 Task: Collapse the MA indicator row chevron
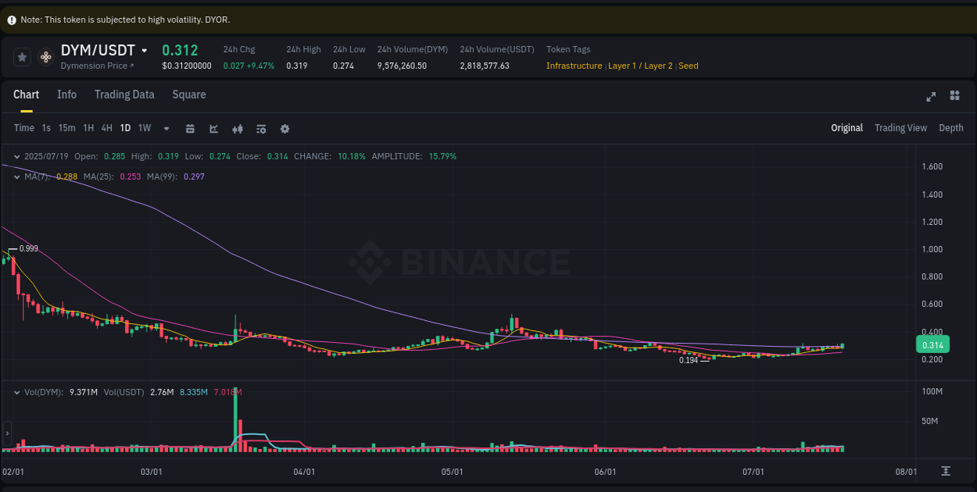16,176
